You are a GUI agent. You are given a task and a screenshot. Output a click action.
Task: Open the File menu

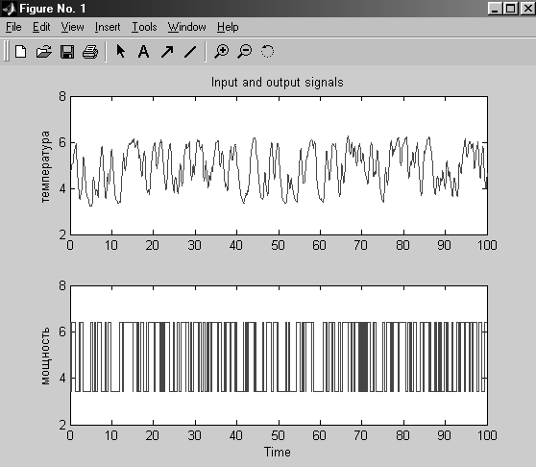tap(13, 27)
